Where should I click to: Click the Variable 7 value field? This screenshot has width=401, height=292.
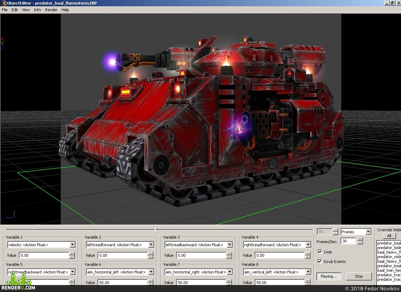(201, 282)
